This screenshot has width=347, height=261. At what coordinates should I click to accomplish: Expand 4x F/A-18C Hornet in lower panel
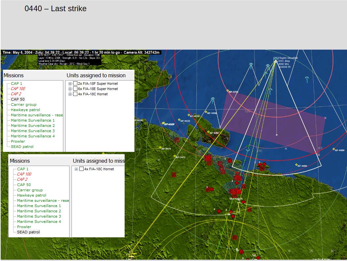point(76,169)
